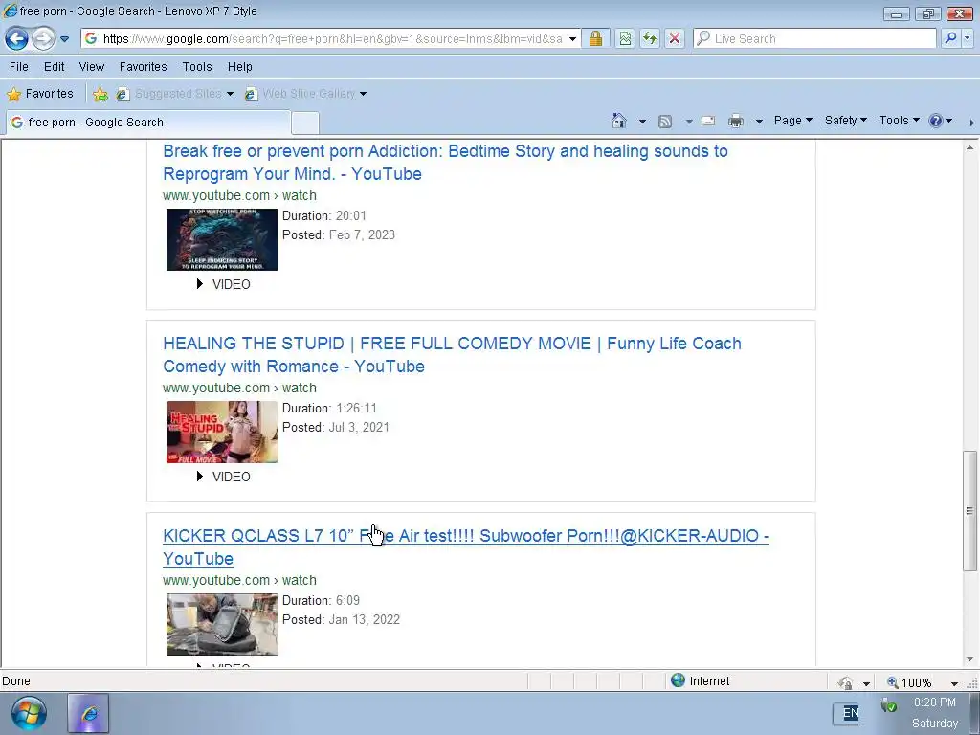The width and height of the screenshot is (980, 735).
Task: Open the Page command bar menu
Action: pos(792,120)
